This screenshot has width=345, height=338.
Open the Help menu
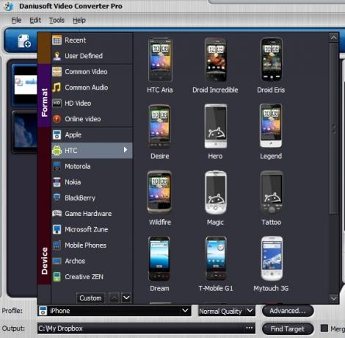point(79,20)
